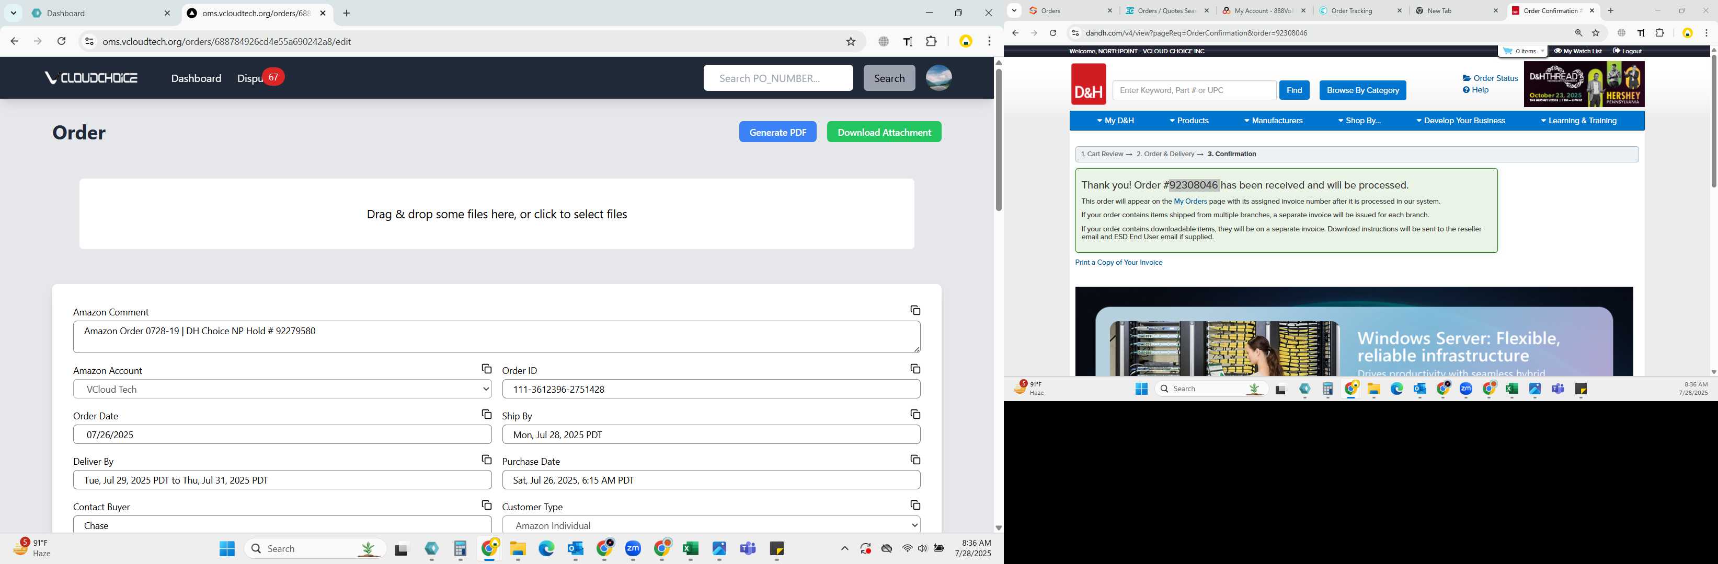Viewport: 1718px width, 564px height.
Task: Click the D&H keyword search field
Action: point(1194,90)
